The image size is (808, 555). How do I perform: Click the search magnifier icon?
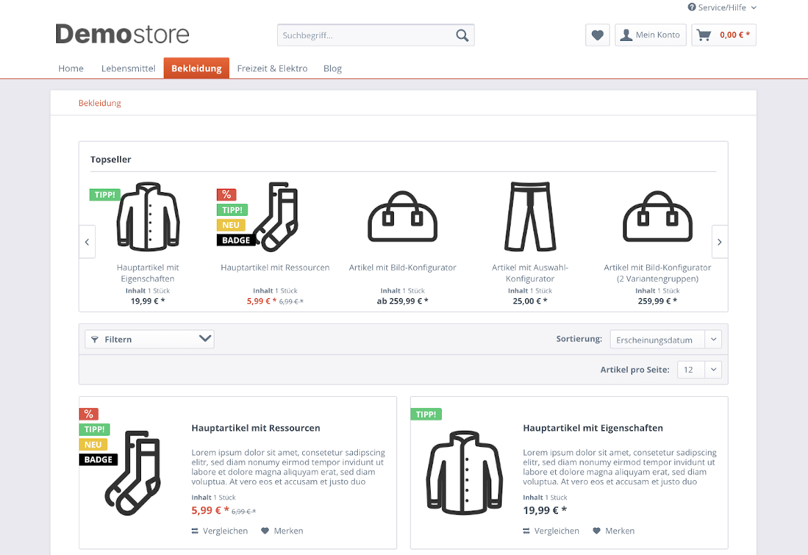point(462,35)
